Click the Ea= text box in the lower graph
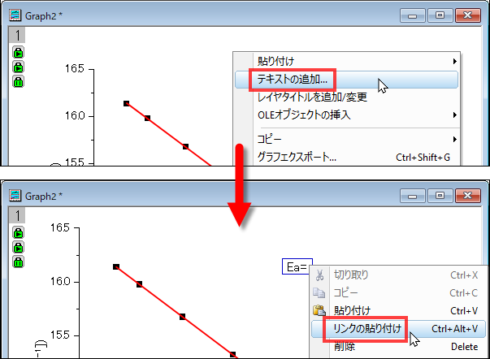Image resolution: width=490 pixels, height=359 pixels. (297, 267)
